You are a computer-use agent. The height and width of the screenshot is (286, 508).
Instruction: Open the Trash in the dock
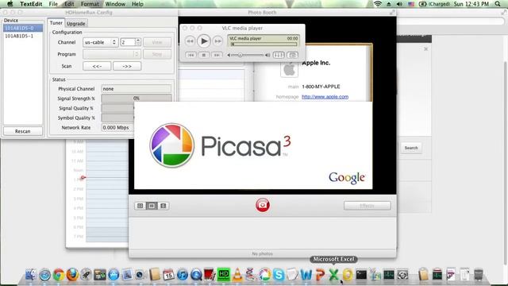tap(478, 275)
